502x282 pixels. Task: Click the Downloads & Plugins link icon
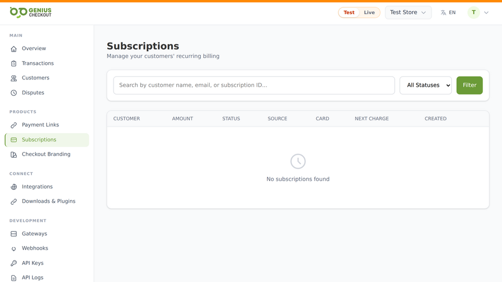[x=14, y=202]
